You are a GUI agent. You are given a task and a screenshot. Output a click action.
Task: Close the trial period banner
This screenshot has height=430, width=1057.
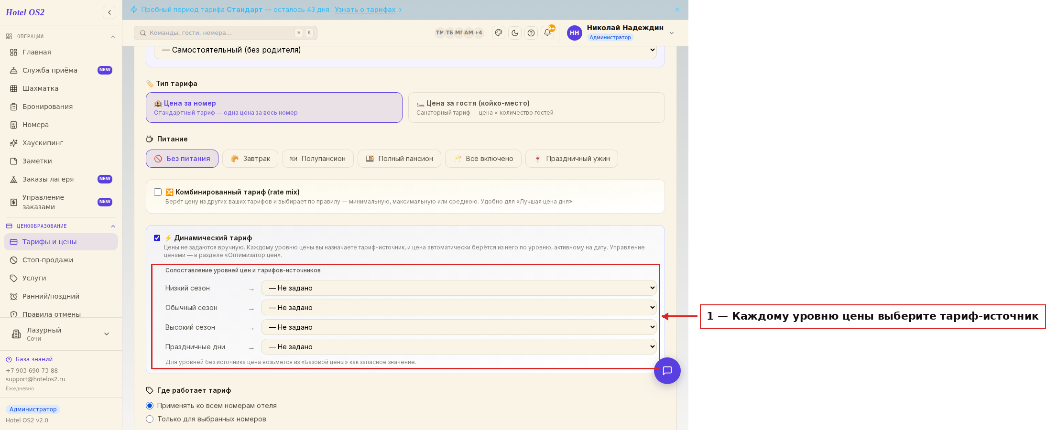click(677, 10)
